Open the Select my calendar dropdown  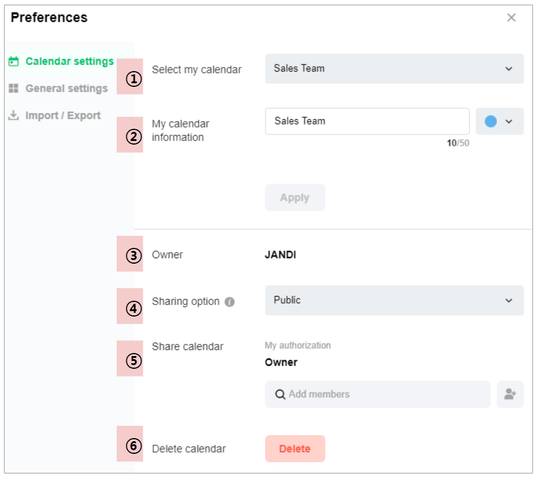394,69
